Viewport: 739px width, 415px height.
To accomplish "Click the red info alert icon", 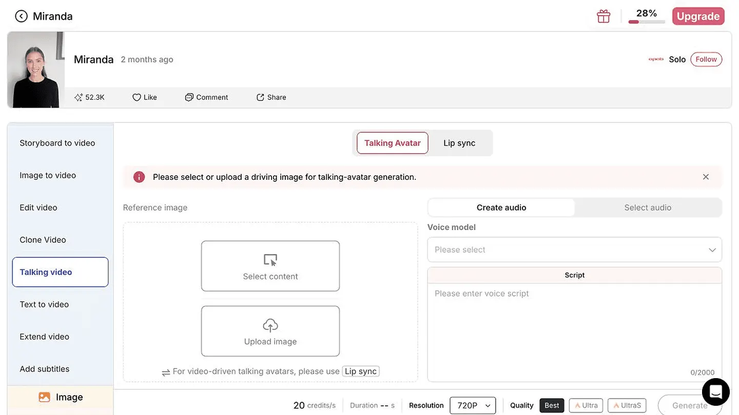I will (x=139, y=177).
